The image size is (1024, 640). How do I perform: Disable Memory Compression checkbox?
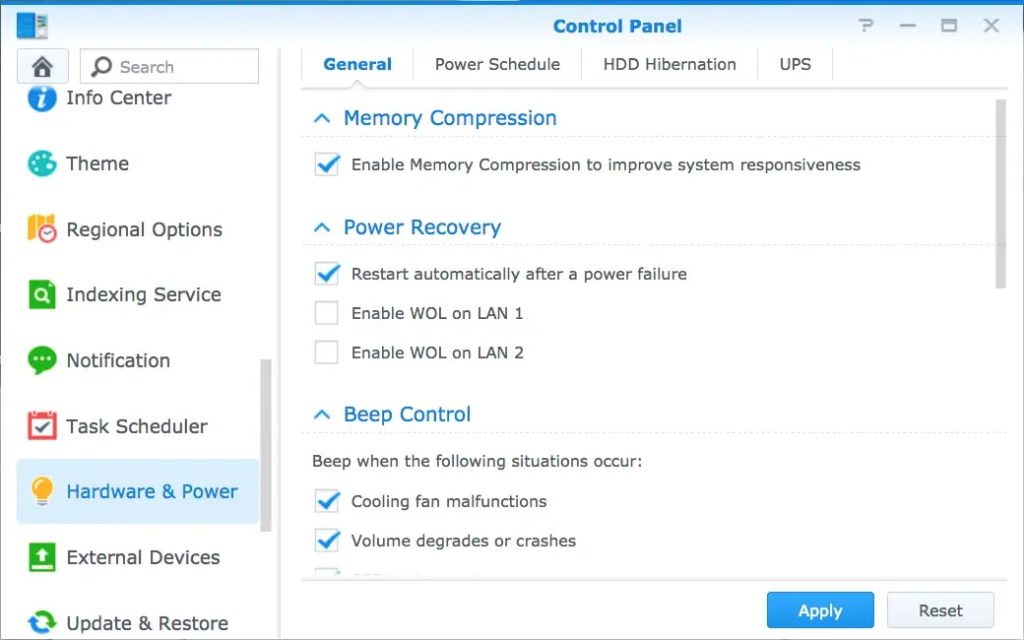[327, 164]
